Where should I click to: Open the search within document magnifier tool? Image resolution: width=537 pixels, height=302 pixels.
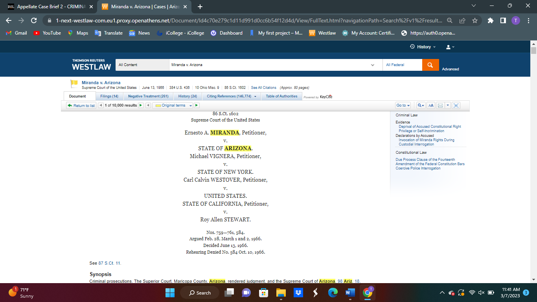pyautogui.click(x=419, y=105)
